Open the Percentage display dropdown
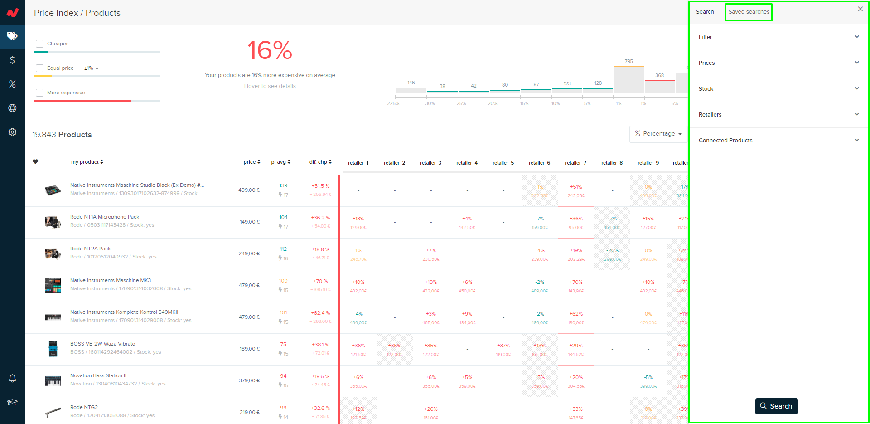The width and height of the screenshot is (870, 424). pos(658,134)
